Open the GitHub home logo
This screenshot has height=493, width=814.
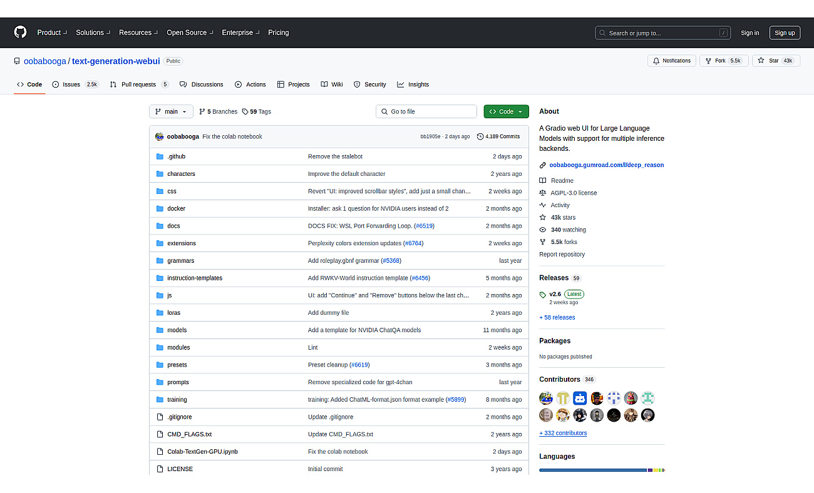point(21,33)
